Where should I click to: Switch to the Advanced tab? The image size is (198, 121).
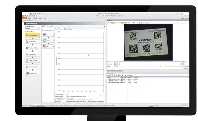(x=49, y=27)
